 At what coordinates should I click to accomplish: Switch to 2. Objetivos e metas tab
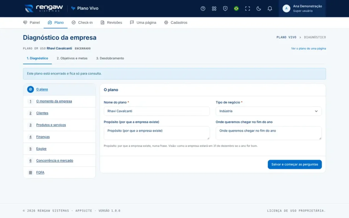[72, 58]
